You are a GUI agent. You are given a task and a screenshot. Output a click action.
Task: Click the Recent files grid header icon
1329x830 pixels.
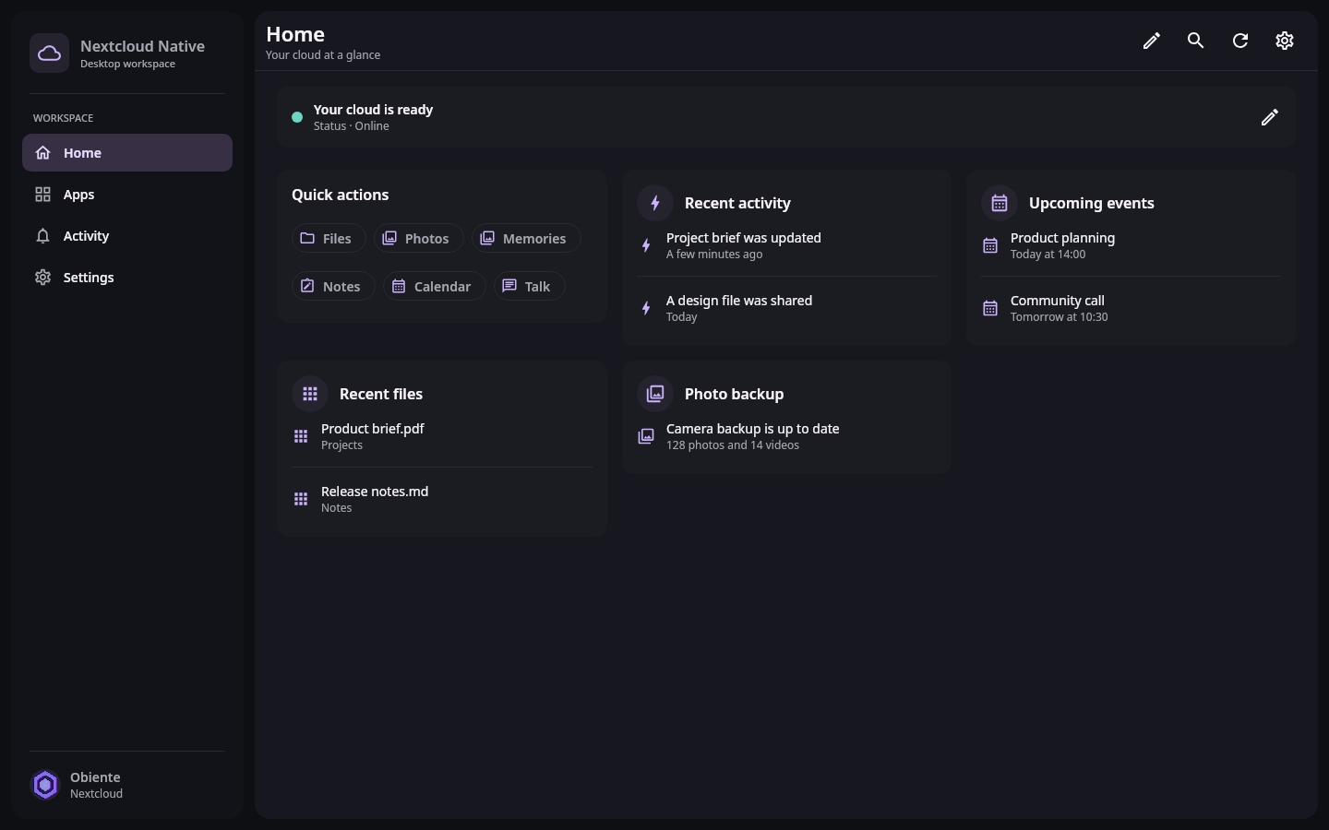(310, 394)
